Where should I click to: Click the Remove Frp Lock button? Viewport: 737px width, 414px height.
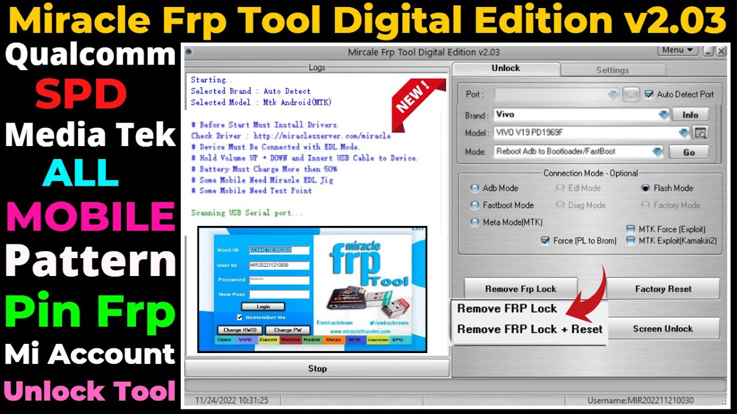coord(521,289)
